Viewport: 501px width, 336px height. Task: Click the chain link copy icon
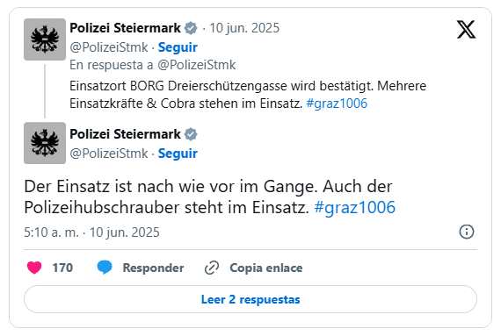point(212,268)
